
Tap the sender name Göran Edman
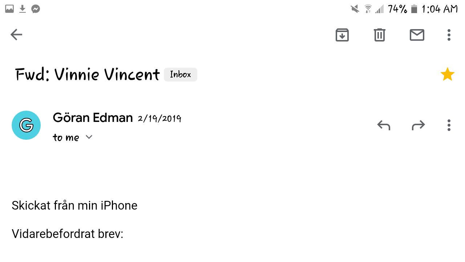pos(93,118)
